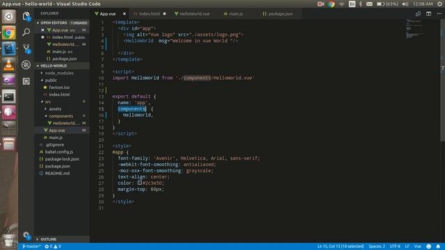Switch to the index.html tab
This screenshot has width=445, height=250.
[x=149, y=14]
